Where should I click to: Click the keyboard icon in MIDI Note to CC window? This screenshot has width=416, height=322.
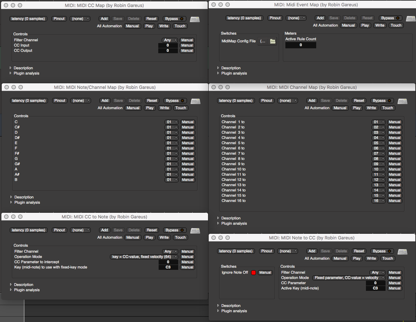pyautogui.click(x=402, y=252)
